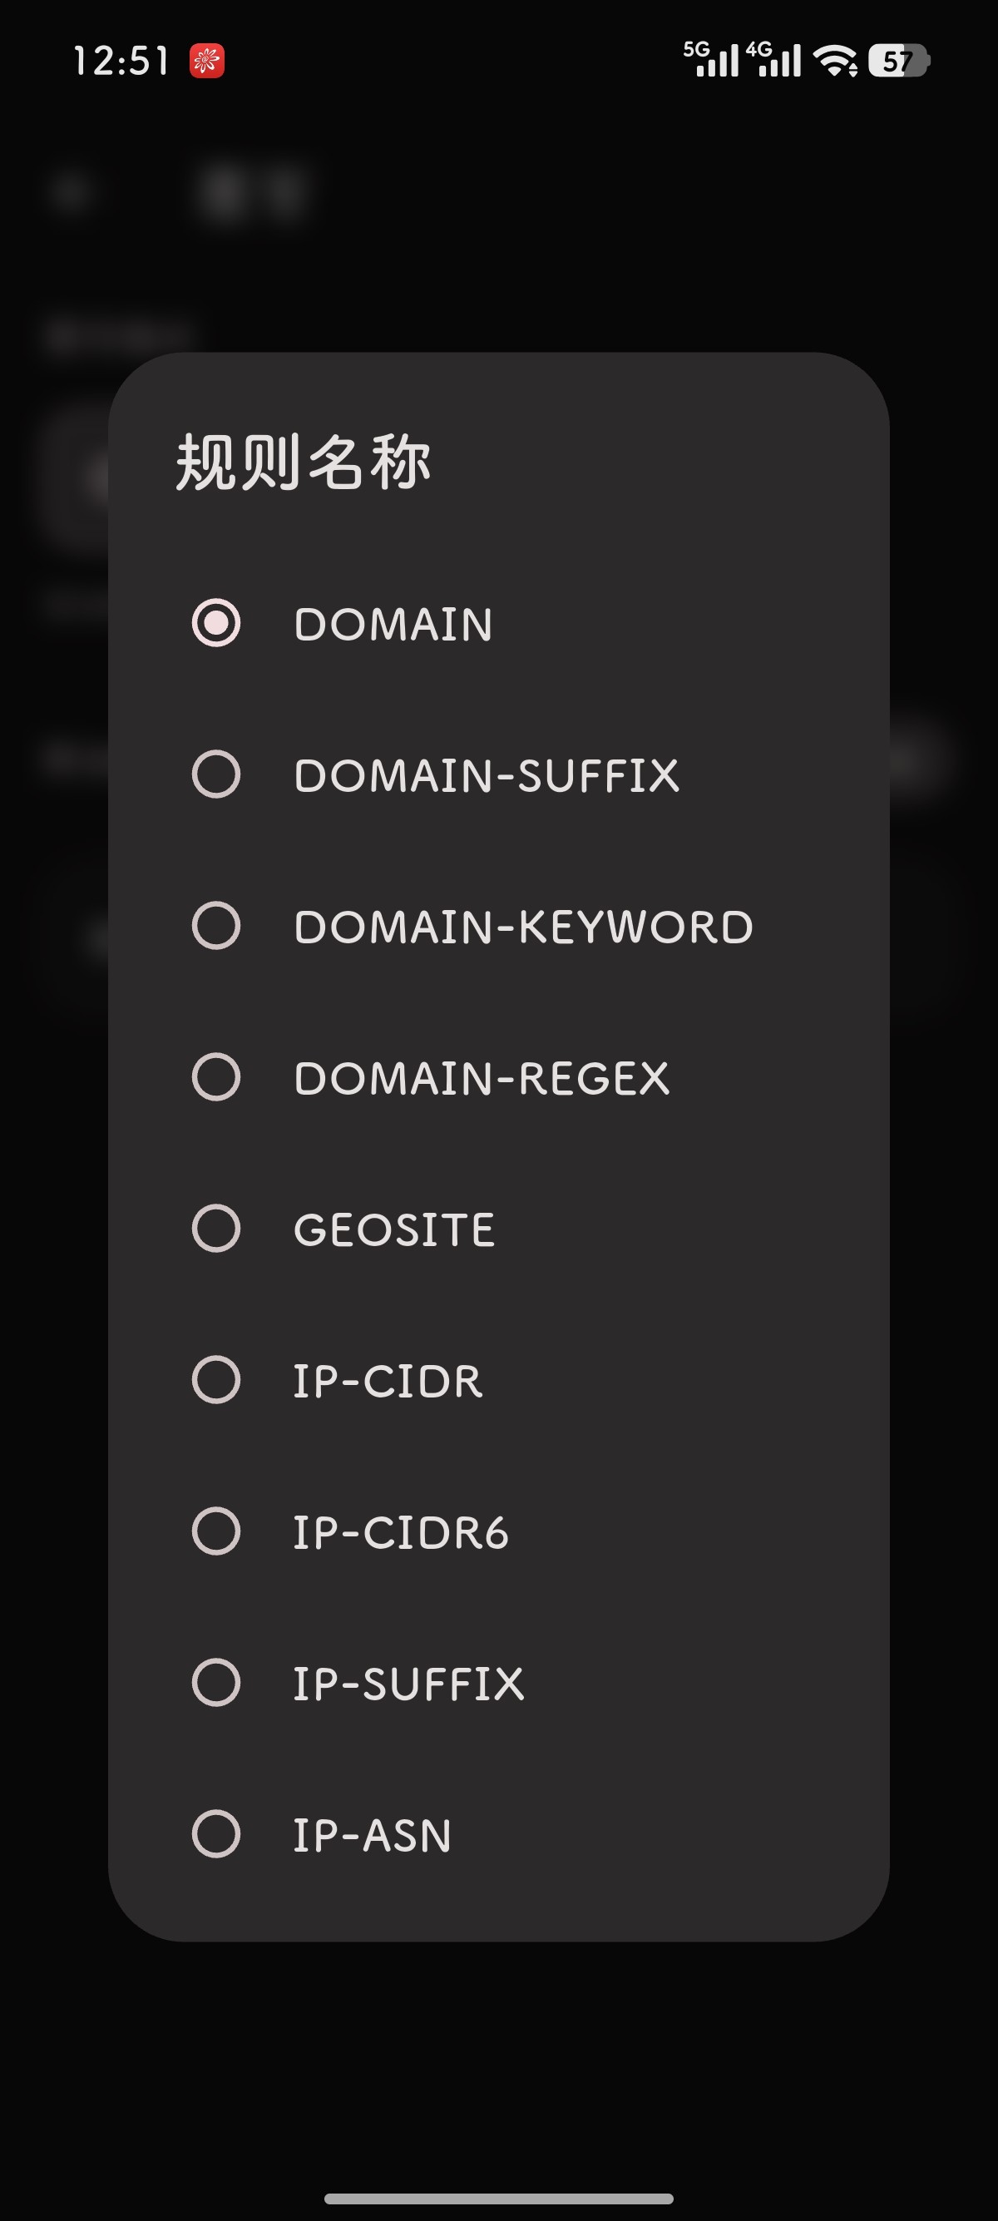Tap the 5G signal strength icon
This screenshot has width=998, height=2221.
click(x=711, y=60)
